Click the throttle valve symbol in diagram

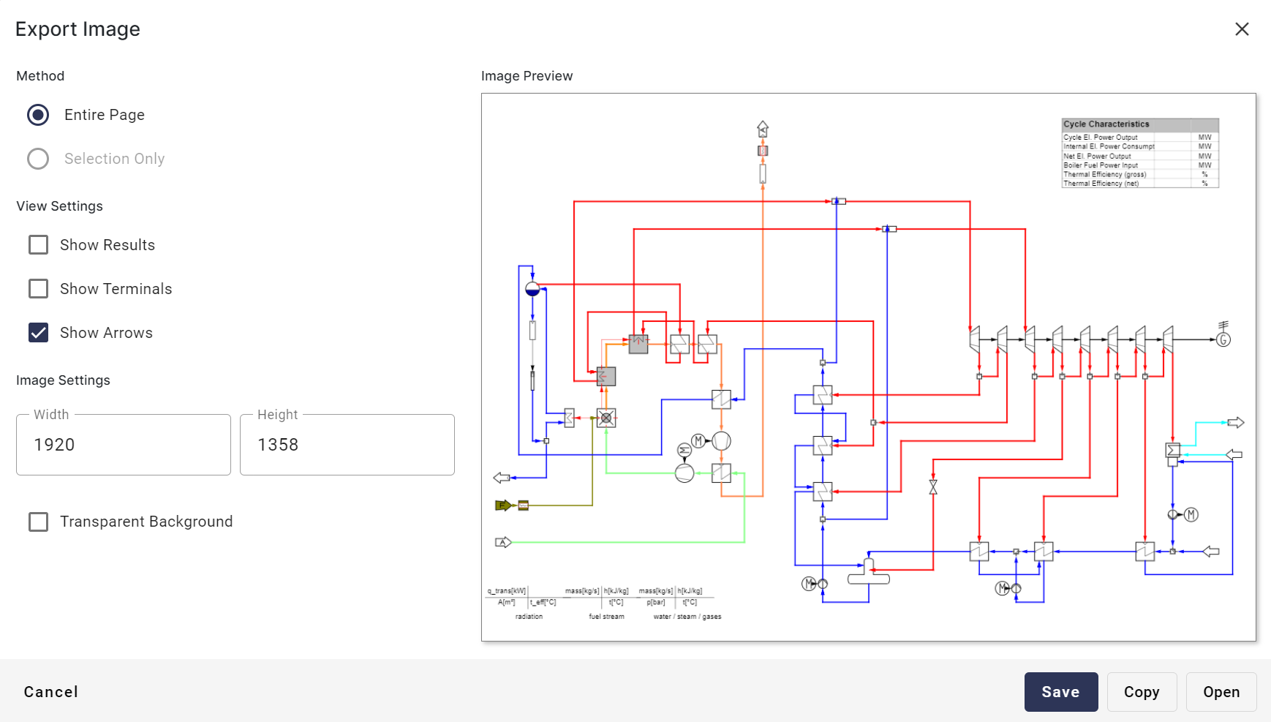(933, 487)
